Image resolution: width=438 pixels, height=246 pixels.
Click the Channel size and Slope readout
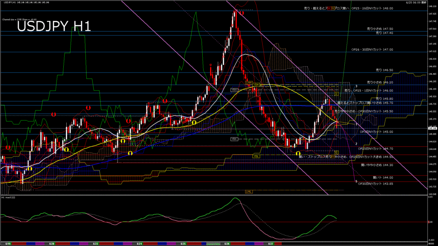(x=19, y=20)
